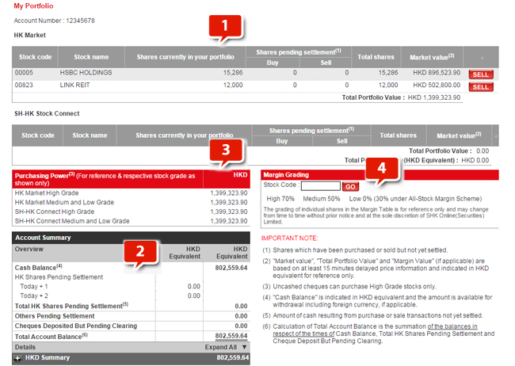Click the Cash Balance row label
Image resolution: width=515 pixels, height=366 pixels.
[39, 268]
